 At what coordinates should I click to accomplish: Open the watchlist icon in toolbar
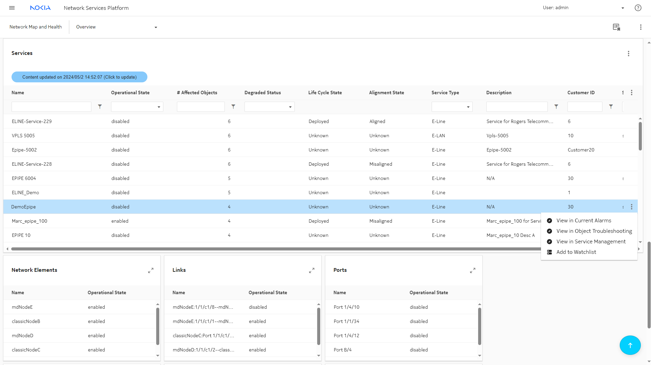pos(616,27)
